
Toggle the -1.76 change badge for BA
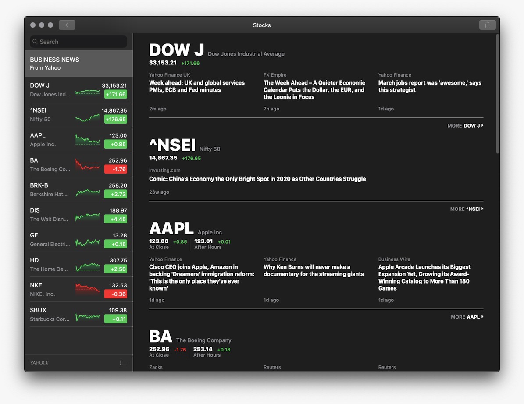(x=116, y=169)
